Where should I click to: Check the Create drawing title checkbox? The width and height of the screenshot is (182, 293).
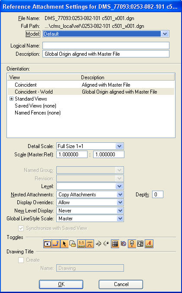21,260
